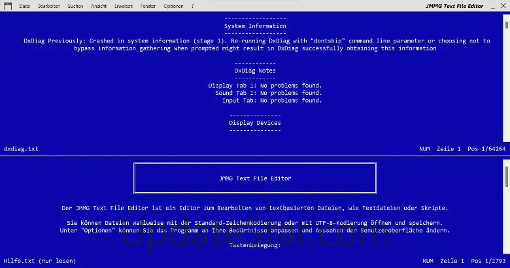Click the floppy disk application icon
This screenshot has height=268, width=510.
[8, 6]
